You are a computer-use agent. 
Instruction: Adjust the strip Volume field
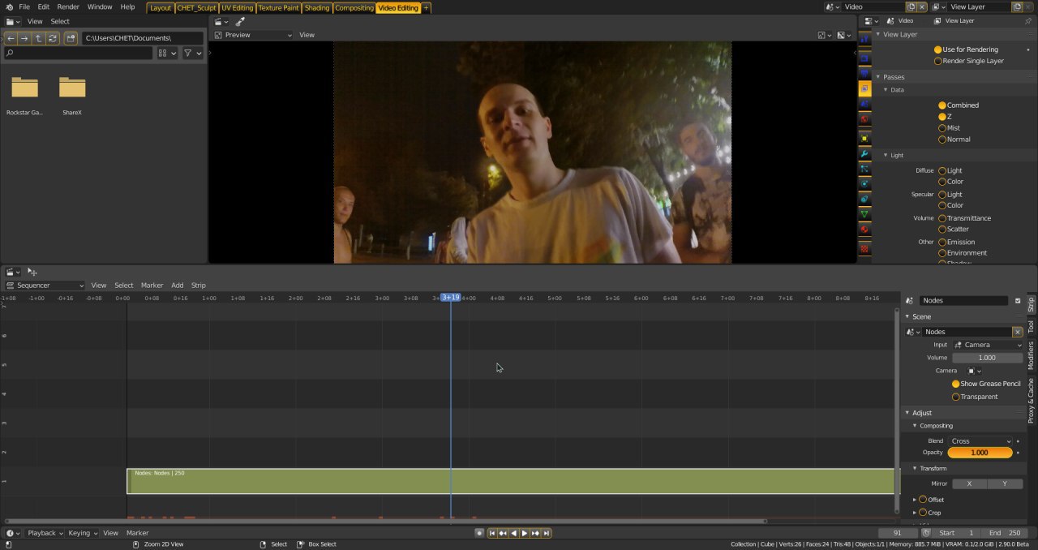pyautogui.click(x=987, y=358)
